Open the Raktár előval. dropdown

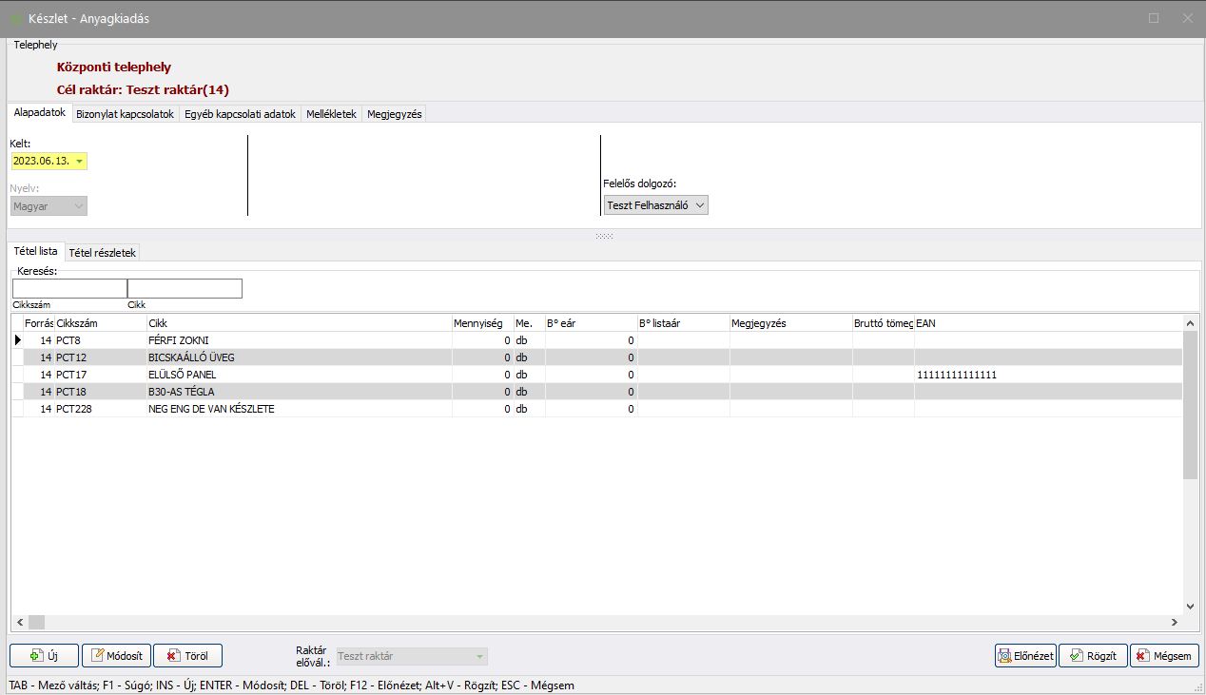click(x=480, y=656)
